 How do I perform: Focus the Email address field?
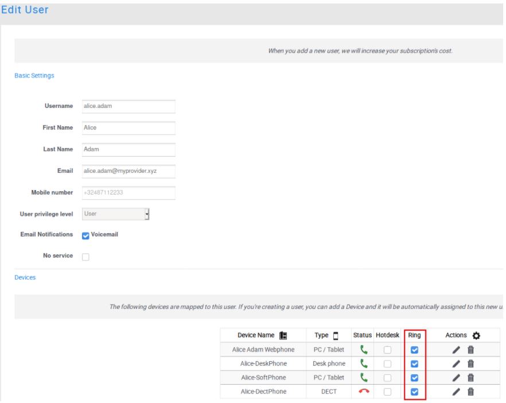coord(128,171)
